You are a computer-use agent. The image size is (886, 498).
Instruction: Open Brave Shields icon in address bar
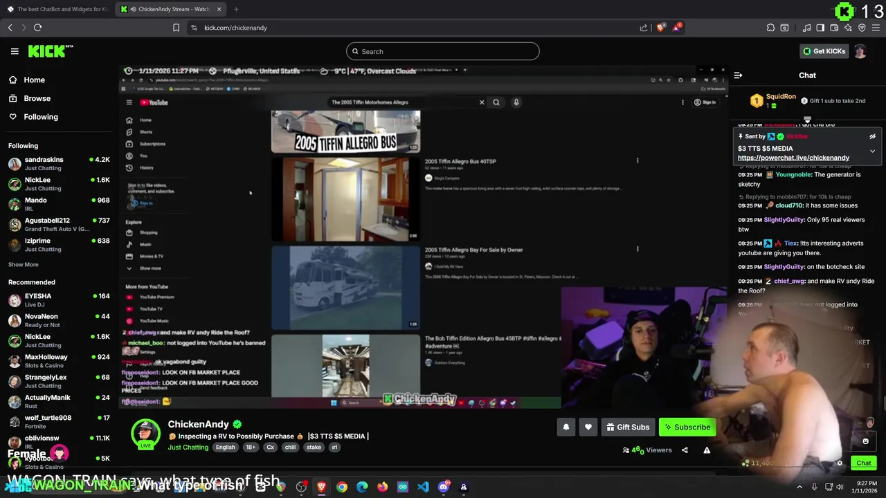661,28
